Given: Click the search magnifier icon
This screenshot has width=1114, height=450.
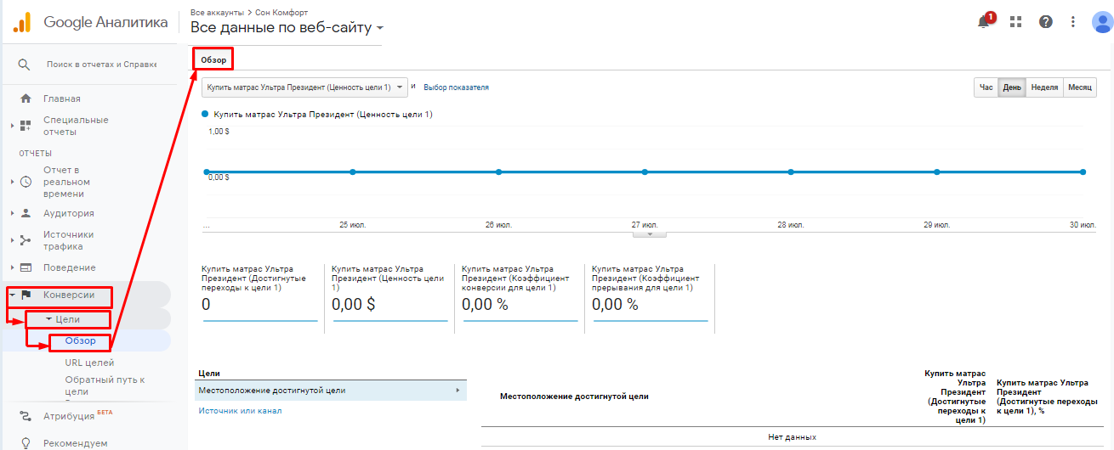Looking at the screenshot, I should coord(25,65).
